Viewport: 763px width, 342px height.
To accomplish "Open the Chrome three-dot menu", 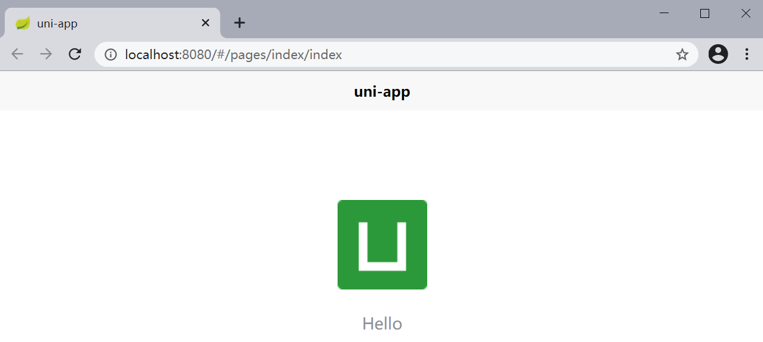I will tap(747, 54).
